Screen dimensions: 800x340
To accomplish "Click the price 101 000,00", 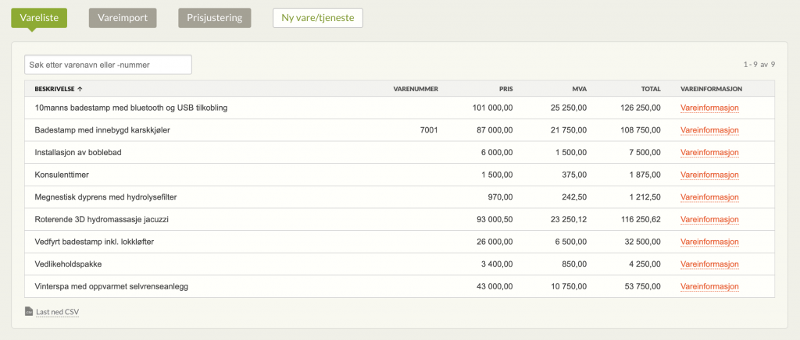I will (x=493, y=108).
